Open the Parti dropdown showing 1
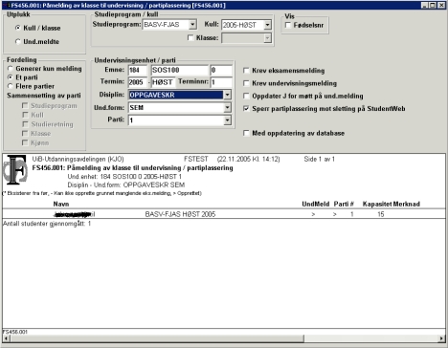 click(227, 120)
